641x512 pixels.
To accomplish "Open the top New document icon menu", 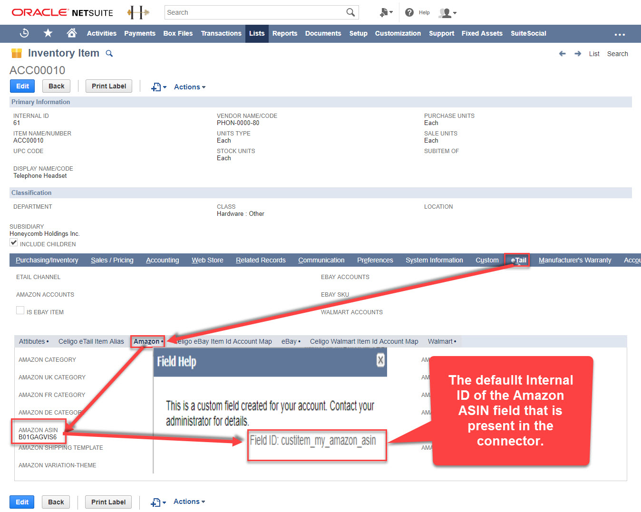I will point(159,87).
